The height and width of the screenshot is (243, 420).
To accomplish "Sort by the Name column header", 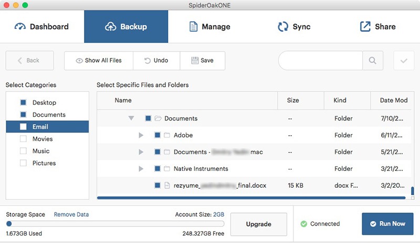I will point(187,100).
